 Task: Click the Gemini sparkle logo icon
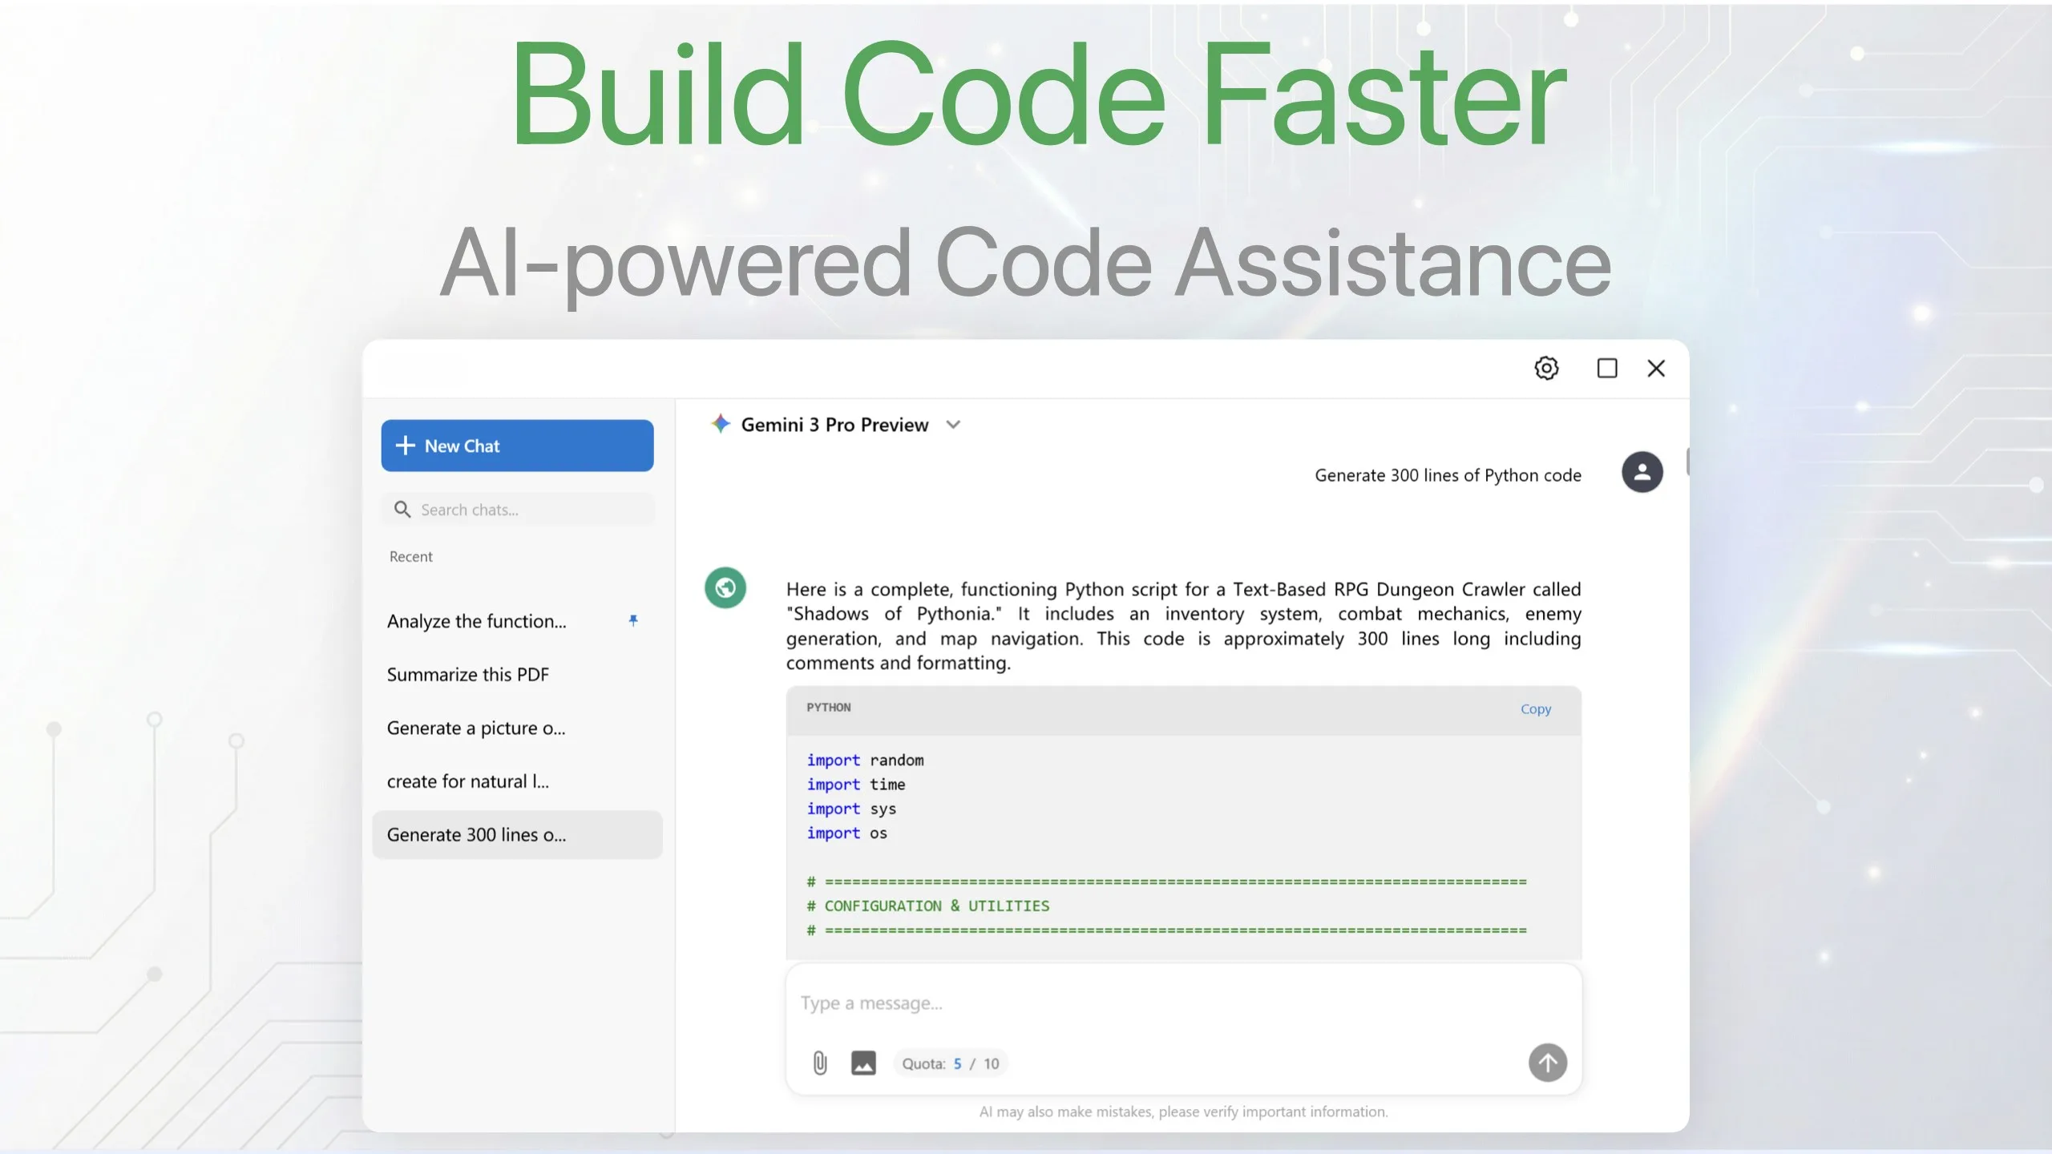tap(721, 424)
